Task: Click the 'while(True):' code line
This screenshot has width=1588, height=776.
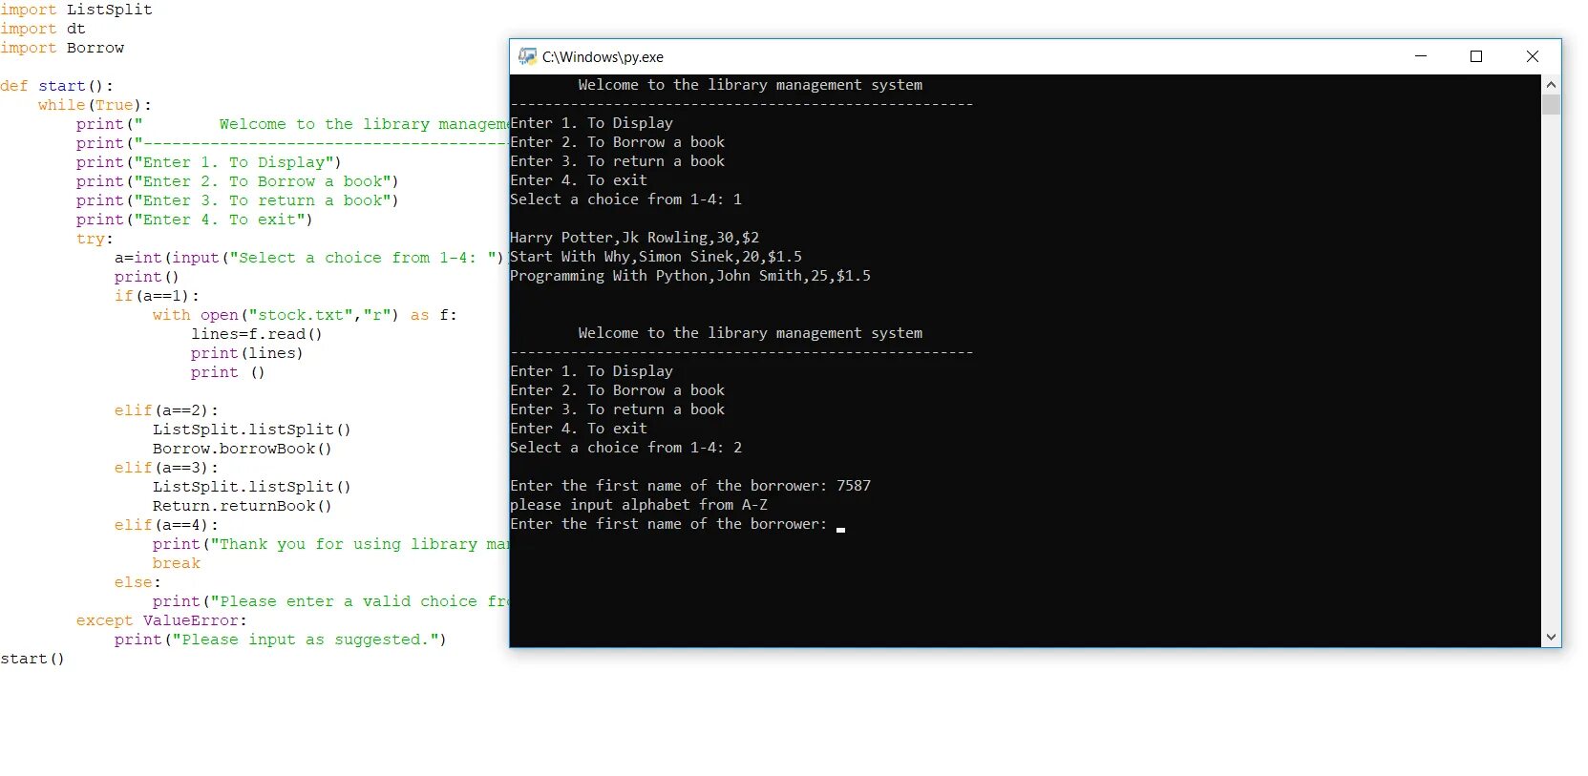Action: click(x=95, y=105)
